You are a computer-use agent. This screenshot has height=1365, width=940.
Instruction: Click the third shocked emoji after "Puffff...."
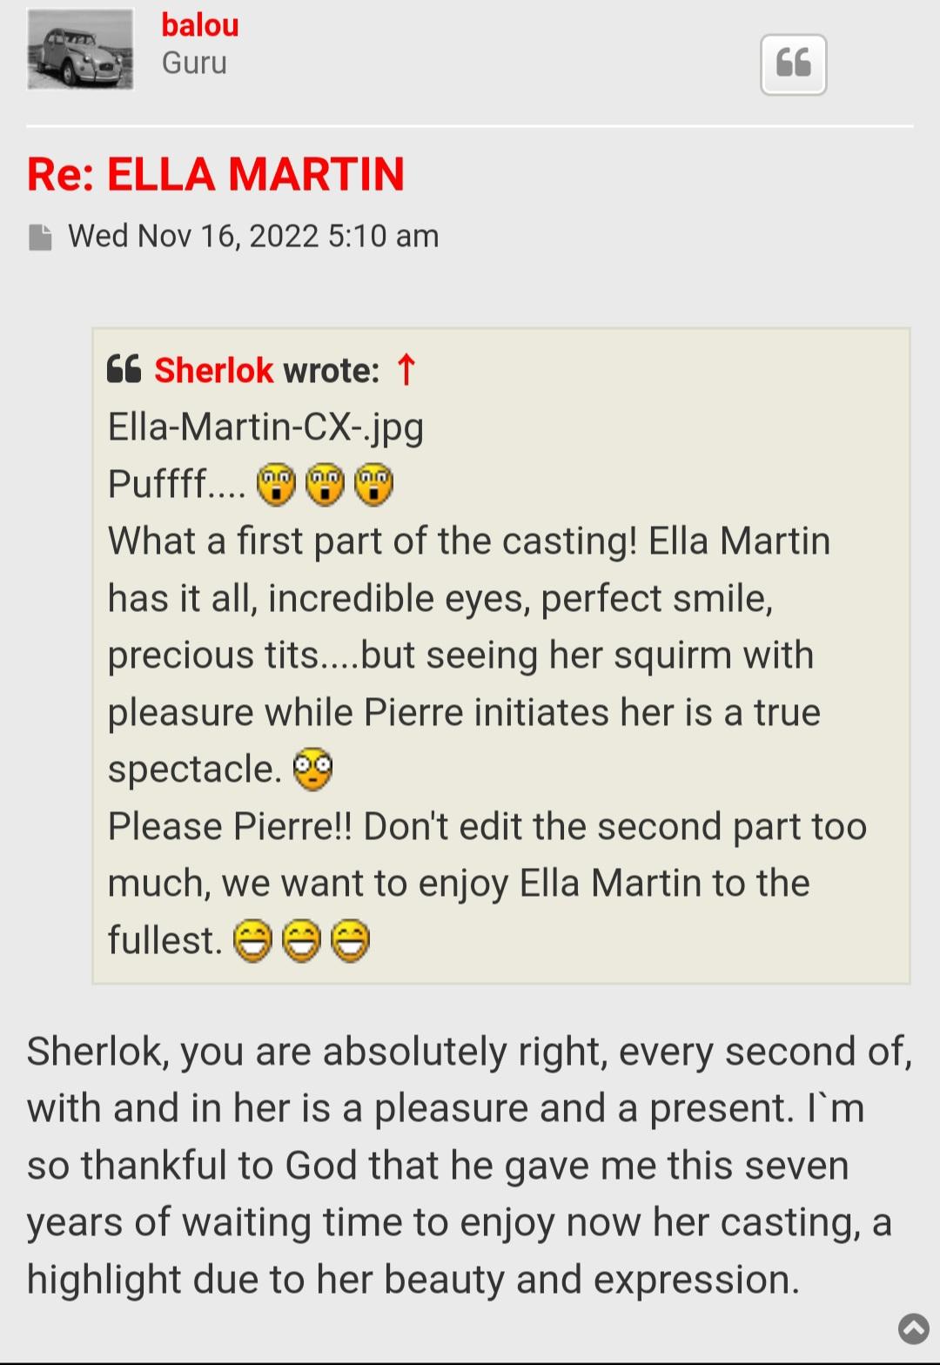click(374, 485)
